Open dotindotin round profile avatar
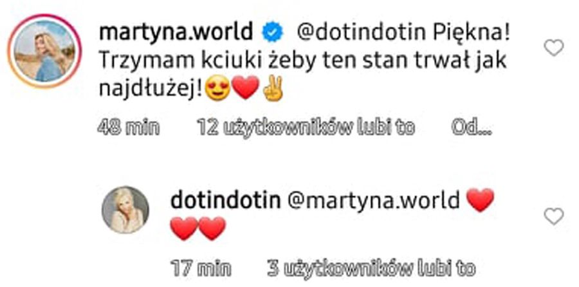The height and width of the screenshot is (287, 579). [125, 209]
